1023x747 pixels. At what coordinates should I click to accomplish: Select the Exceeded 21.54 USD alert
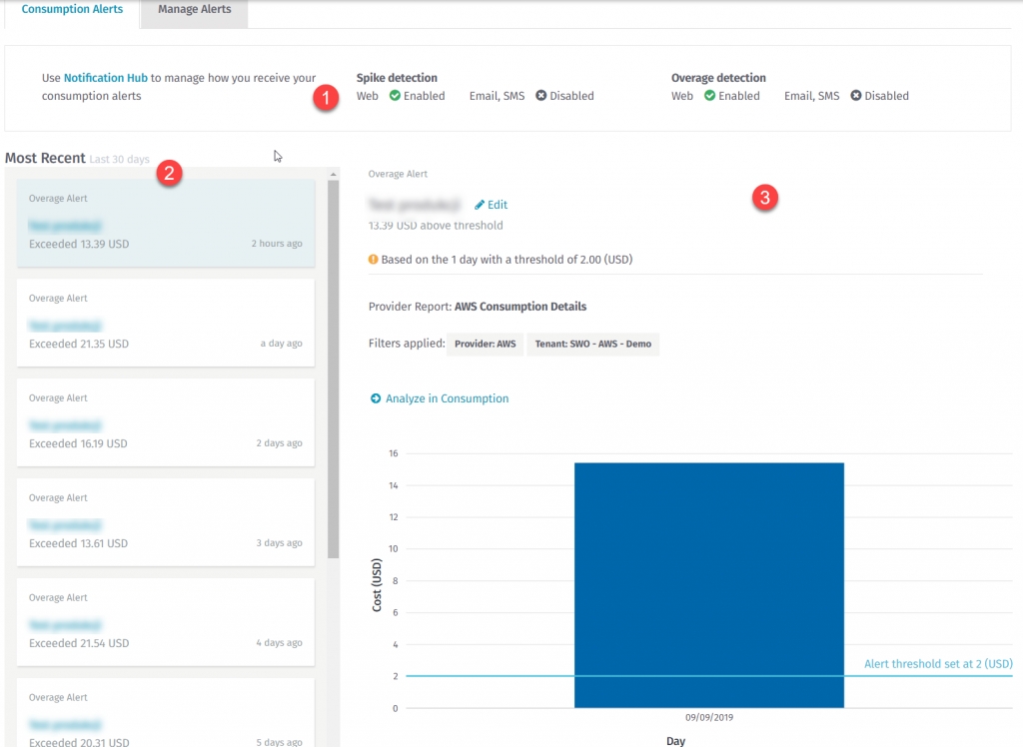[166, 622]
